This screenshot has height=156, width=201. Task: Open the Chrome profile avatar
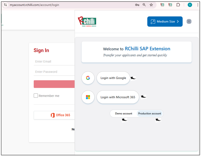pos(190,5)
